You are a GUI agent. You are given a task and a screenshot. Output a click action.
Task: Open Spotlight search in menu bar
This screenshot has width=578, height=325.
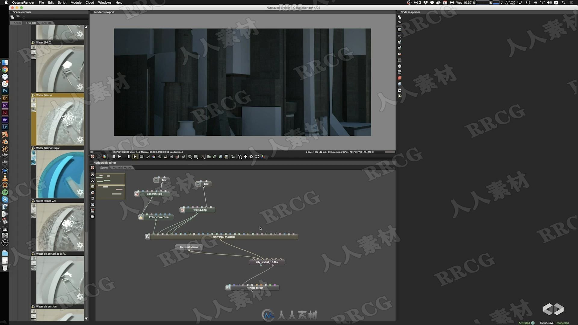point(563,2)
